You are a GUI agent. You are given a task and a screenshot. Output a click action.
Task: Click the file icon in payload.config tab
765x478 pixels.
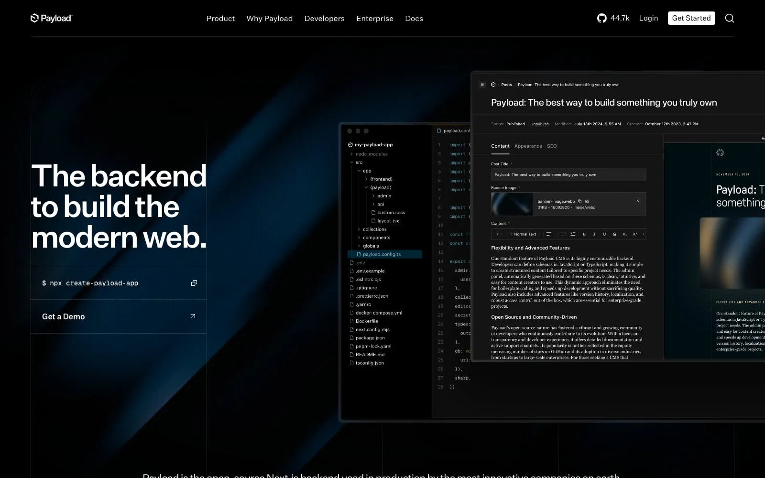[439, 130]
